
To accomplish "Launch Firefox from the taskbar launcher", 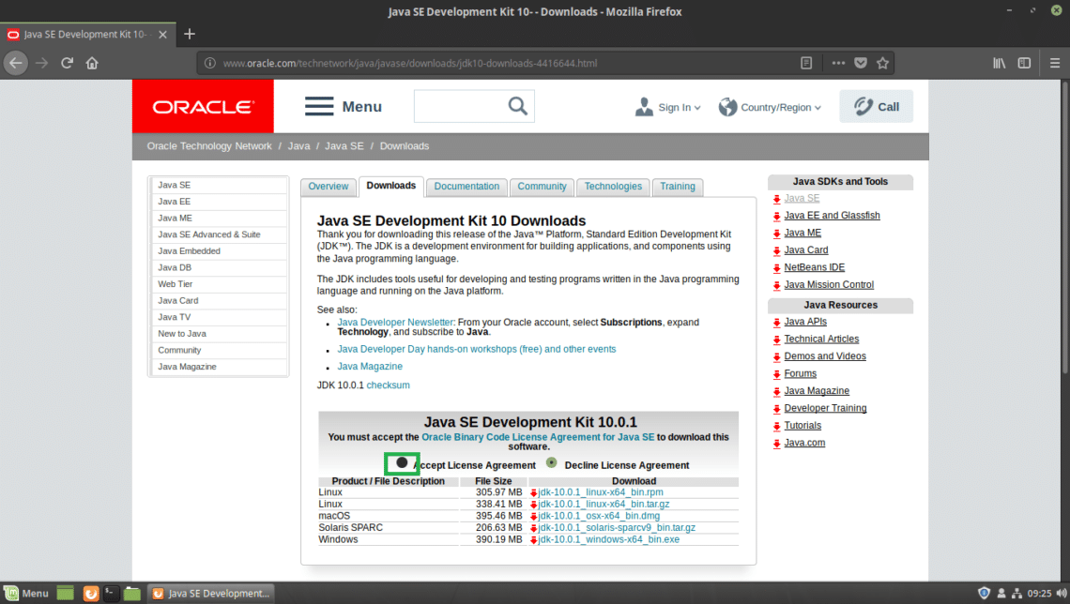I will 91,594.
